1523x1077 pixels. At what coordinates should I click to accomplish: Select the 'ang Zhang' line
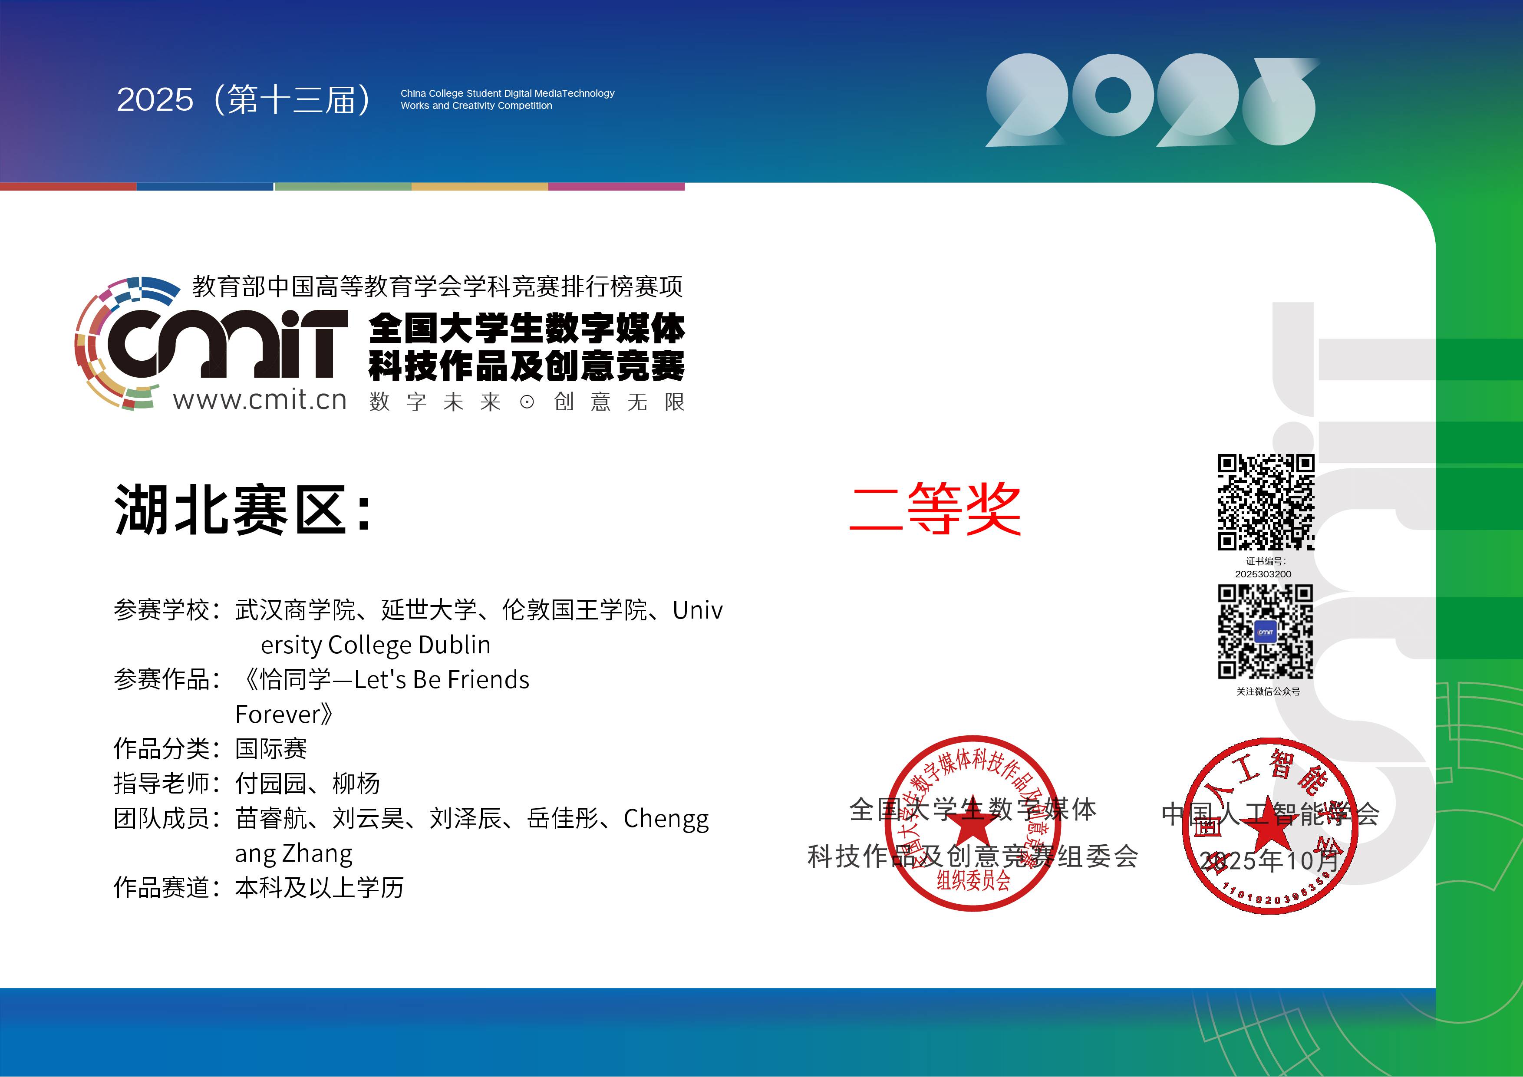[x=294, y=854]
